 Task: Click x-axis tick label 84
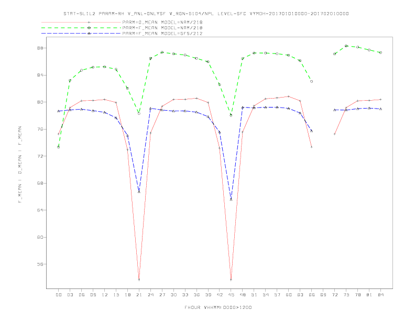tap(381, 295)
